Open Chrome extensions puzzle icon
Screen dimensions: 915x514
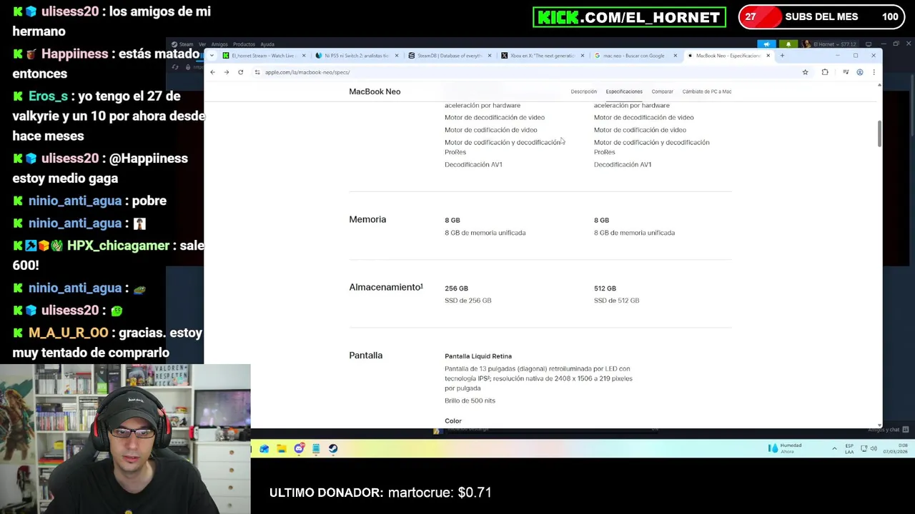click(x=825, y=72)
